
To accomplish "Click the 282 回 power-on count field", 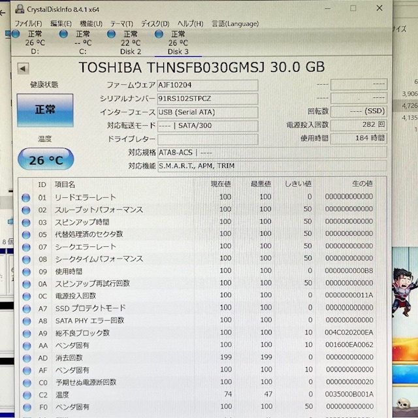I will click(359, 125).
